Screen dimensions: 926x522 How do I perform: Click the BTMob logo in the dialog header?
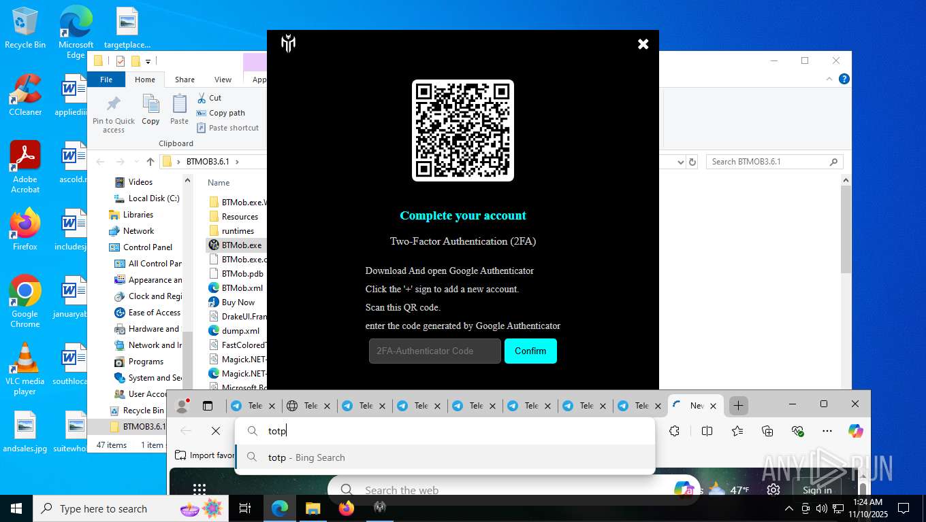[x=289, y=44]
